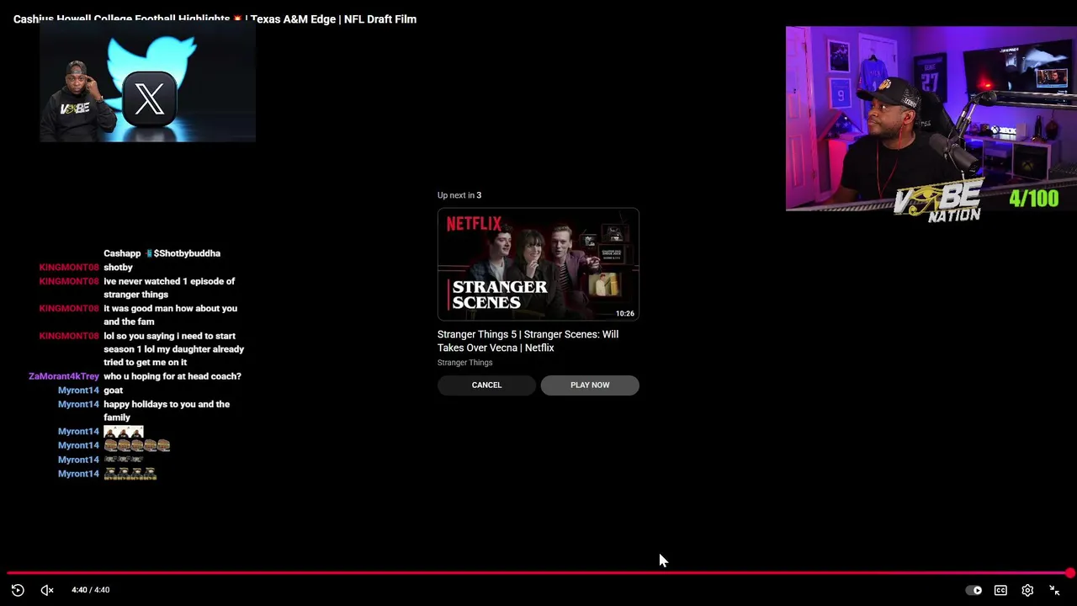Click the Stranger Things channel name
Image resolution: width=1077 pixels, height=606 pixels.
(464, 363)
